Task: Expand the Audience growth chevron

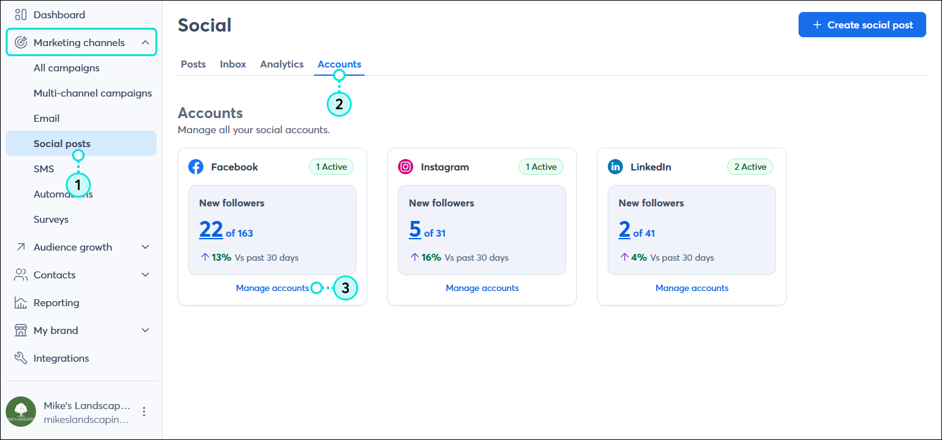Action: tap(145, 247)
